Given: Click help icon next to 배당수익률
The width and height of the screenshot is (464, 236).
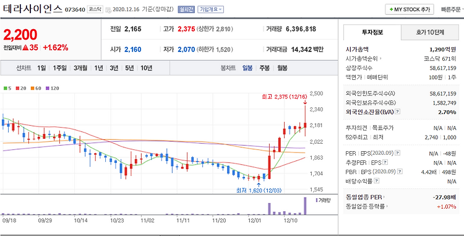Looking at the screenshot, I should pyautogui.click(x=377, y=181).
